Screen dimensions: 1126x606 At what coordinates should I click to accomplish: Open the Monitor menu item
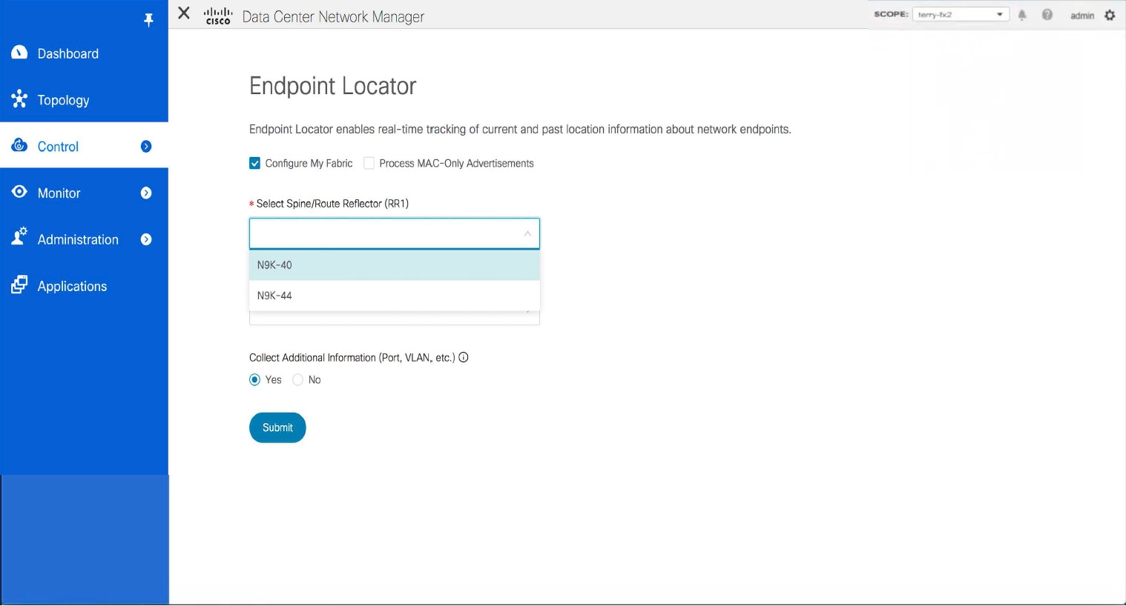pos(84,193)
